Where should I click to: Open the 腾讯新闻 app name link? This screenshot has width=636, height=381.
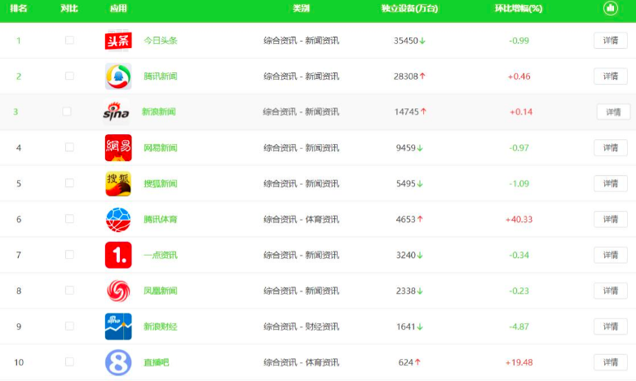161,77
